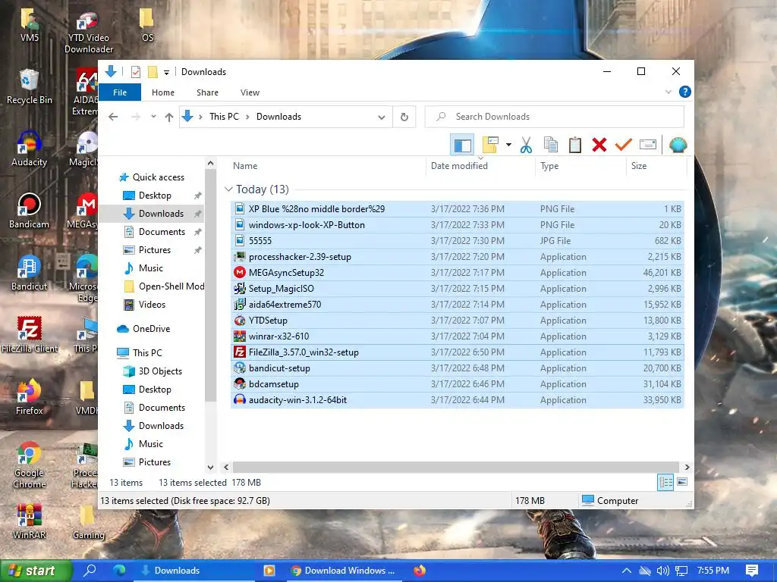The width and height of the screenshot is (777, 582).
Task: Click the Back navigation arrow
Action: click(113, 117)
